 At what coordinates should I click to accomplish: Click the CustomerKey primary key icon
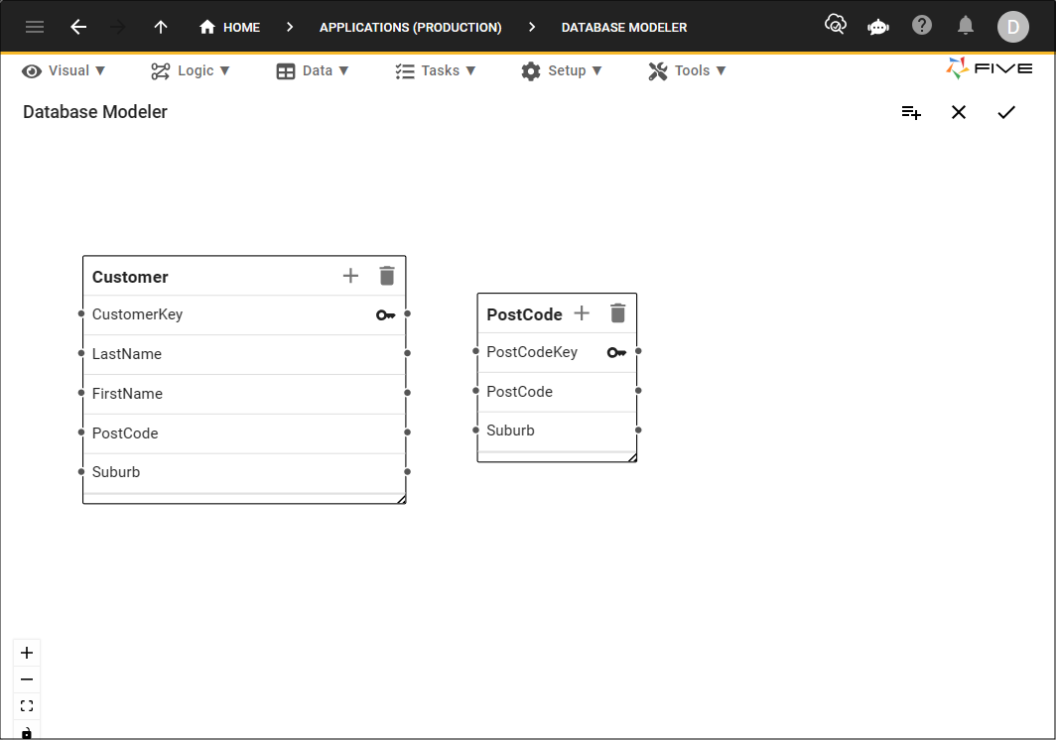click(386, 314)
